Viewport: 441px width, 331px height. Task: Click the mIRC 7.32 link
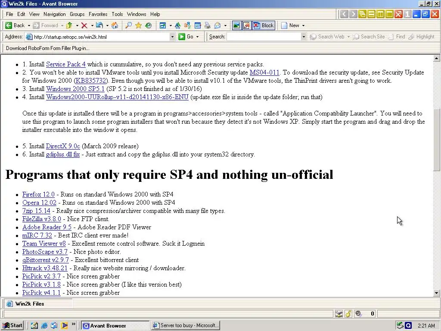[x=37, y=235]
